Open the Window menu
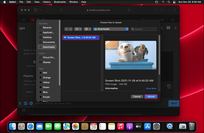The image size is (204, 133). (x=73, y=2)
